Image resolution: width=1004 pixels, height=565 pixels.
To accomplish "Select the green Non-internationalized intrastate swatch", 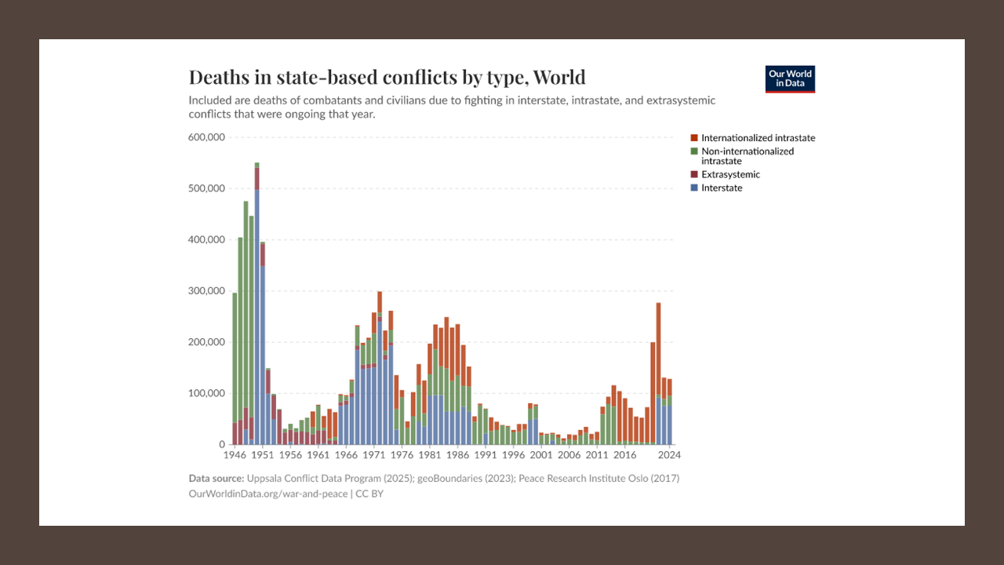I will tap(693, 151).
